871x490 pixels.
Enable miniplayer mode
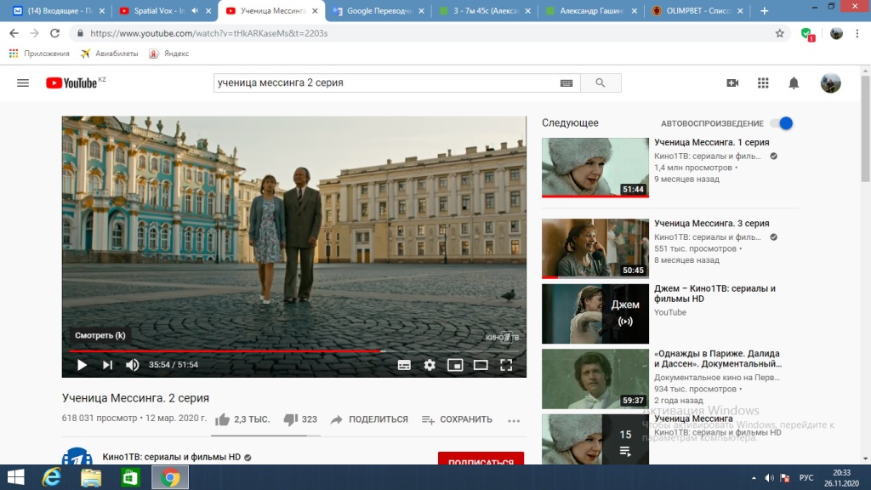pyautogui.click(x=455, y=365)
